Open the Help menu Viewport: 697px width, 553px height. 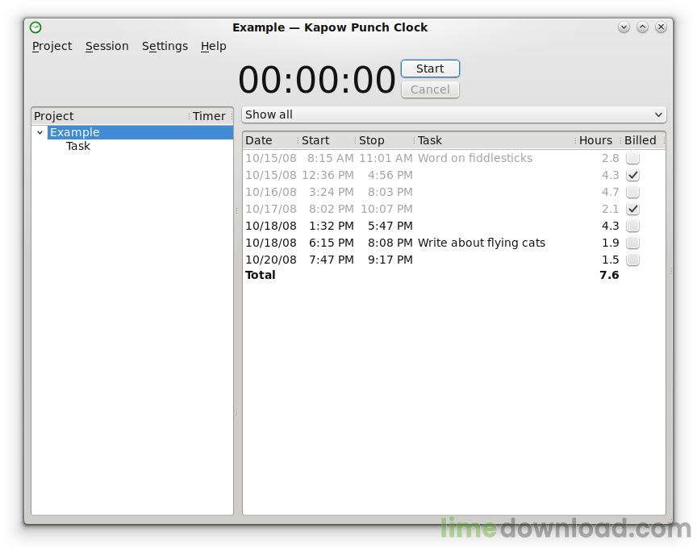coord(213,46)
